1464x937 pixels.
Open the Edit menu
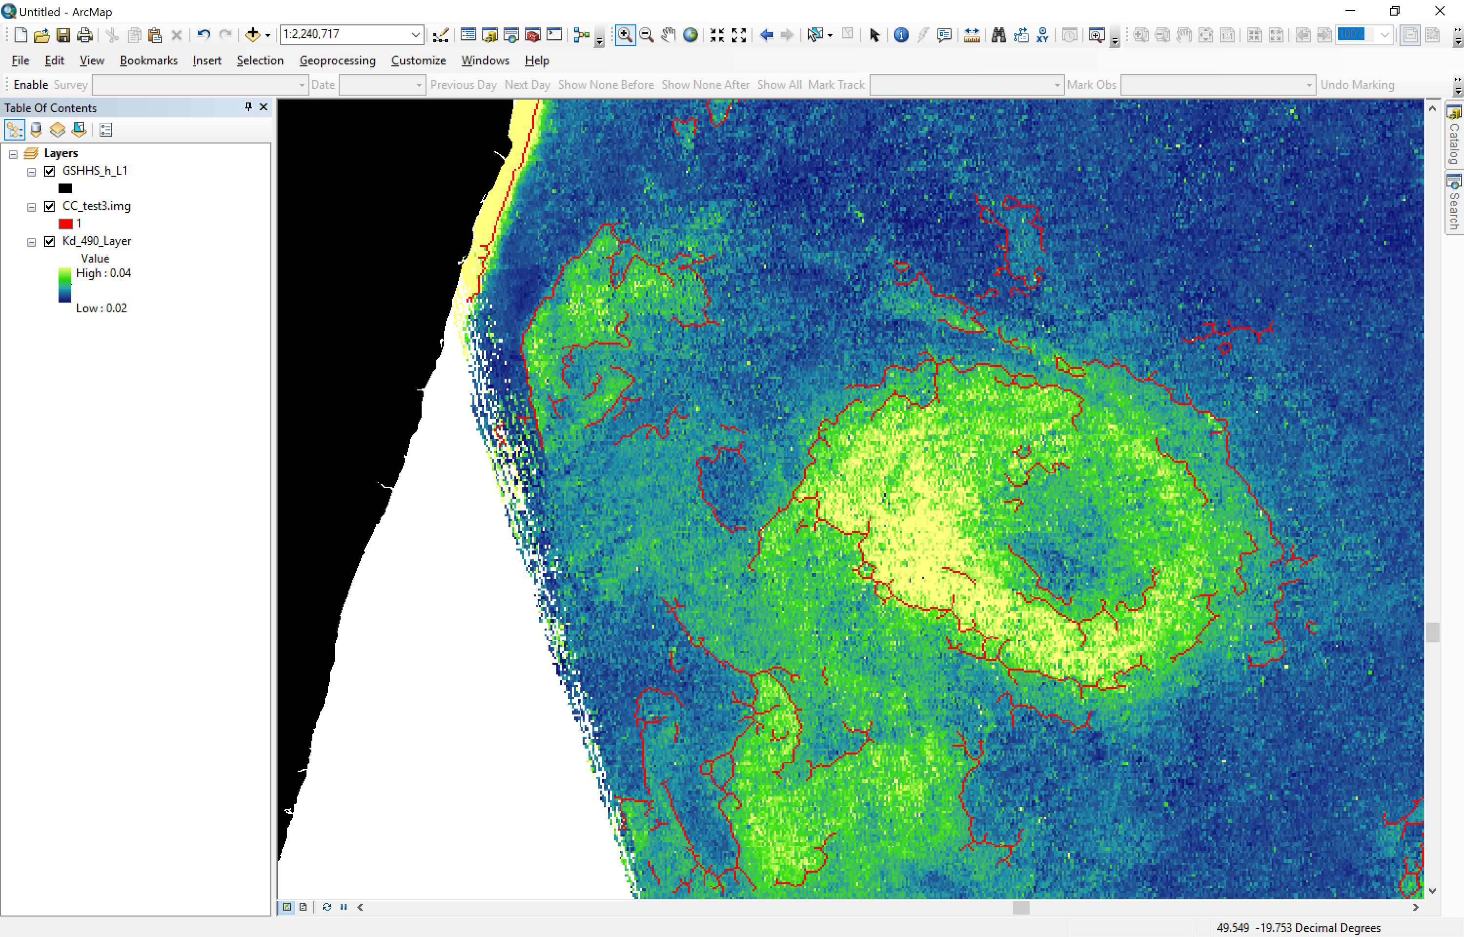[x=54, y=60]
